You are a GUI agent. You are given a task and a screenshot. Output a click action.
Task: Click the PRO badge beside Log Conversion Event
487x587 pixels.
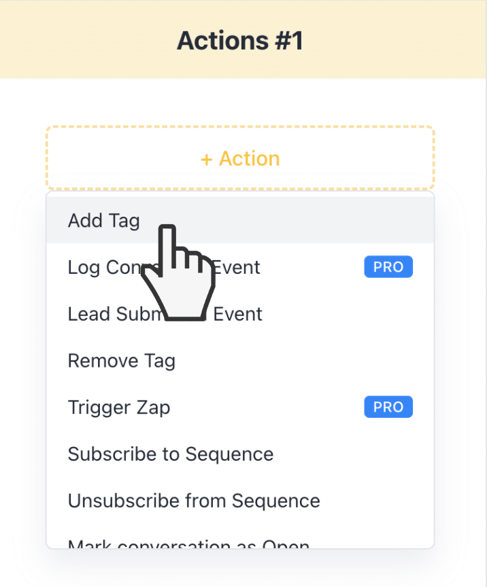[388, 267]
